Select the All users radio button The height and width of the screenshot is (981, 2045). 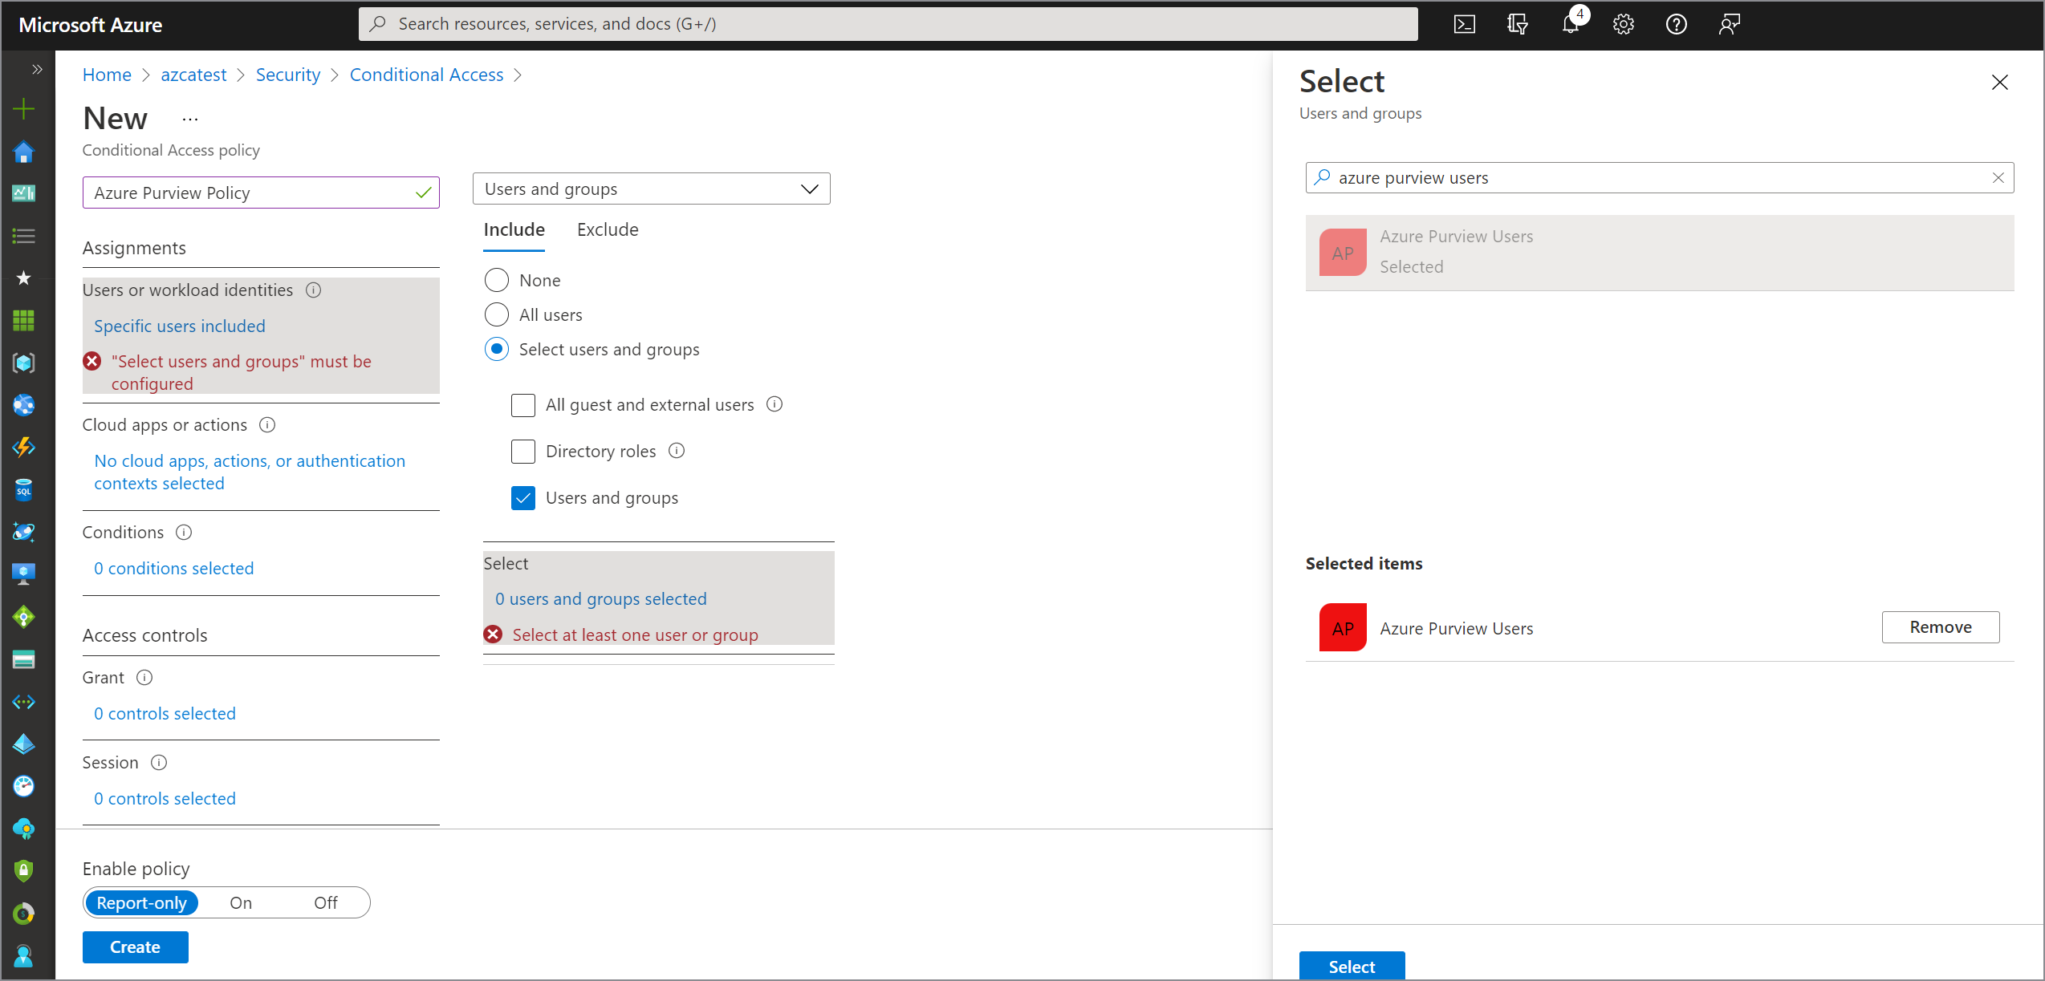coord(496,314)
